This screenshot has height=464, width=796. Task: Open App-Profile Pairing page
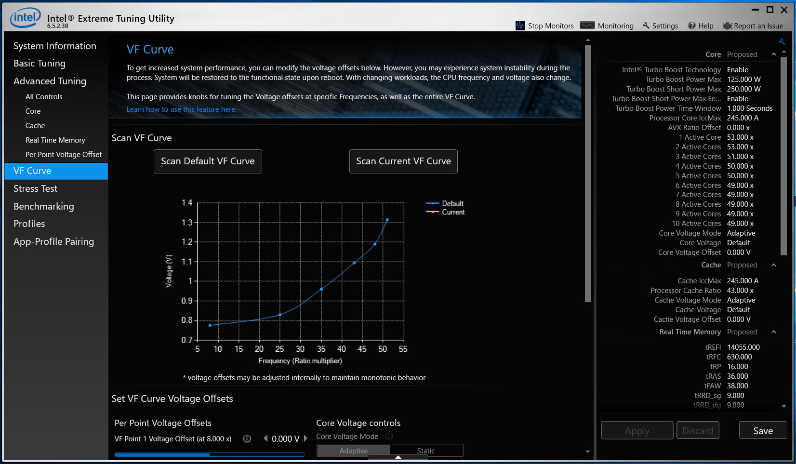pos(53,241)
